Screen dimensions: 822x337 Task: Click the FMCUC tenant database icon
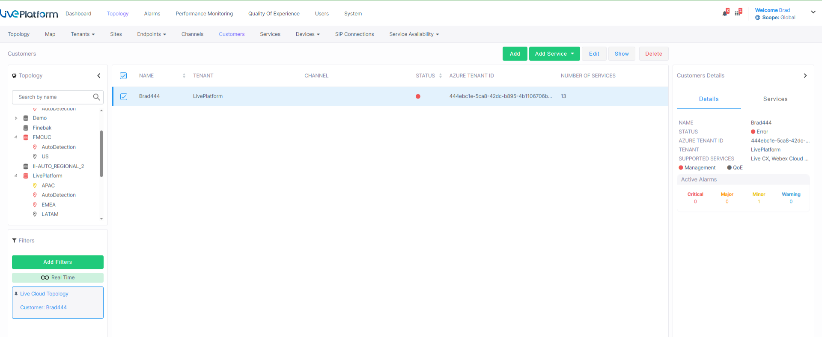coord(26,137)
